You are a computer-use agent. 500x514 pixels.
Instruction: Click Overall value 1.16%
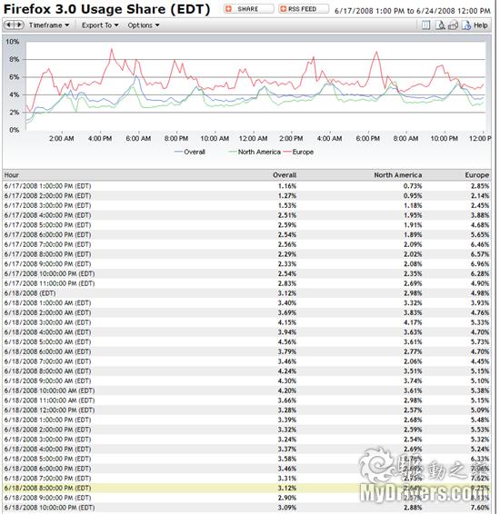click(x=287, y=186)
